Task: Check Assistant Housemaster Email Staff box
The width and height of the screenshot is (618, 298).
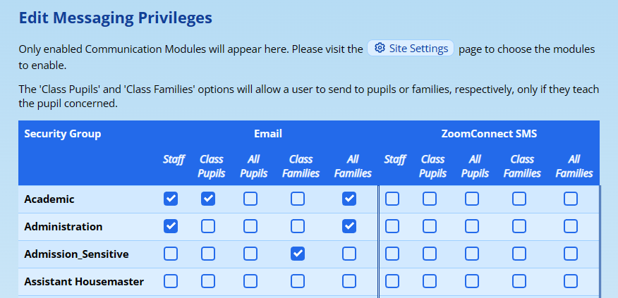Action: [x=171, y=281]
